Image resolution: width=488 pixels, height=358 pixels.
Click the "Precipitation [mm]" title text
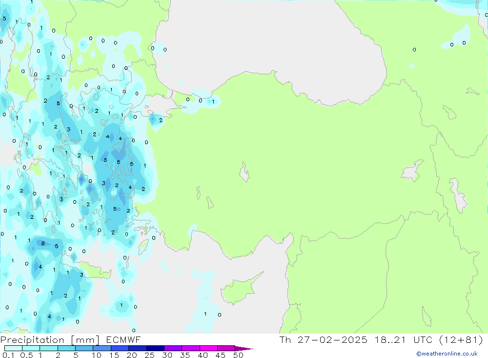tap(50, 339)
